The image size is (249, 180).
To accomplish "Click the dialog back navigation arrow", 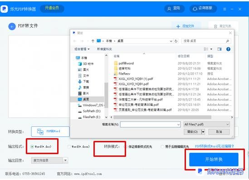I will [75, 41].
